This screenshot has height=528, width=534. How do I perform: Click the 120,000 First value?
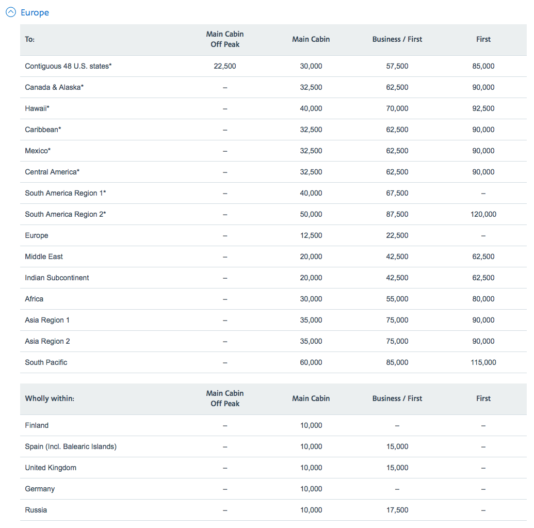pyautogui.click(x=483, y=214)
